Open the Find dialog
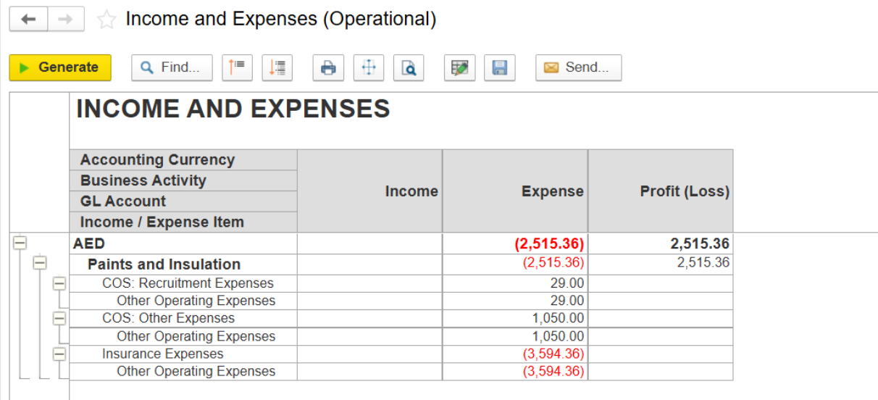878x400 pixels. pyautogui.click(x=172, y=67)
